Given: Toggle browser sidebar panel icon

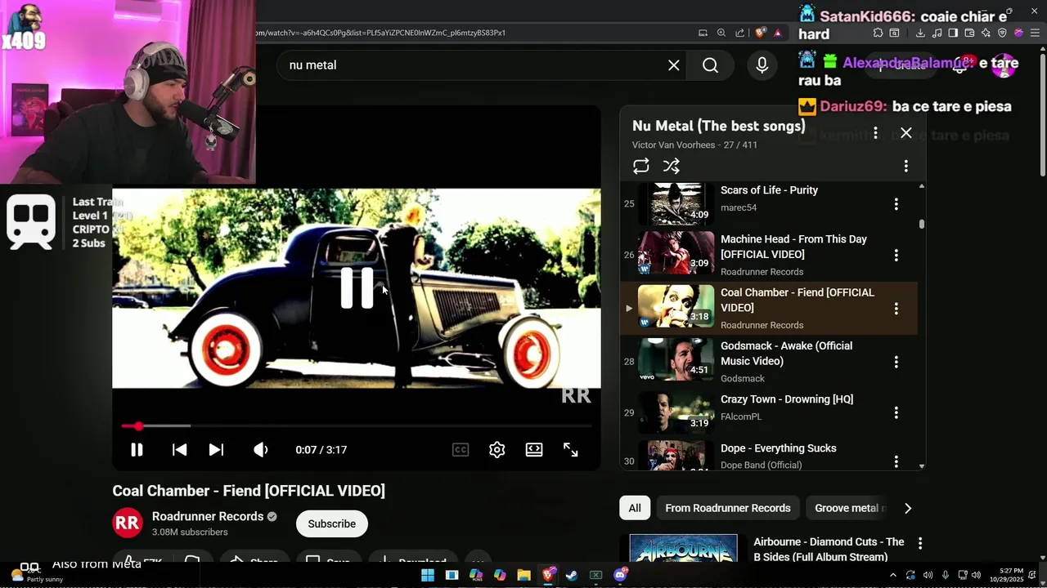Looking at the screenshot, I should pos(953,33).
